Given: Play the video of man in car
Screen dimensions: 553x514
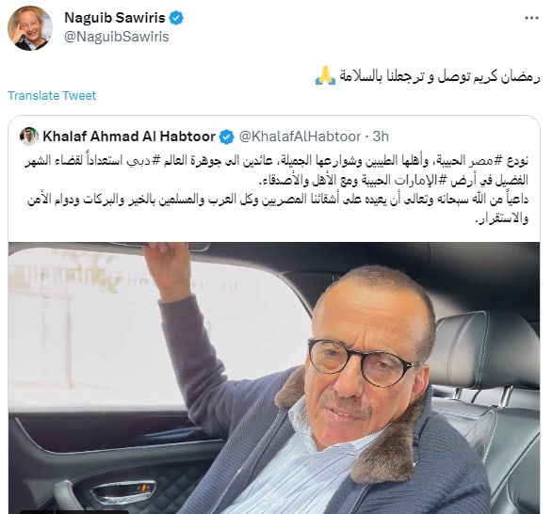Looking at the screenshot, I should pyautogui.click(x=274, y=377).
